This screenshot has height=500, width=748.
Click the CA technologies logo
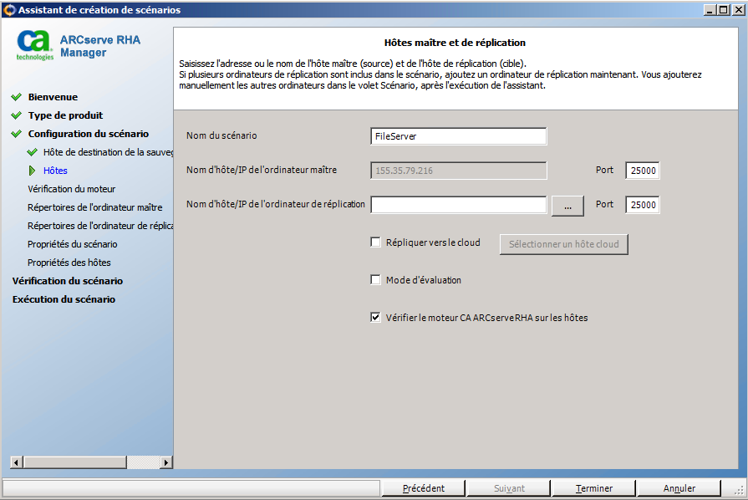[34, 45]
